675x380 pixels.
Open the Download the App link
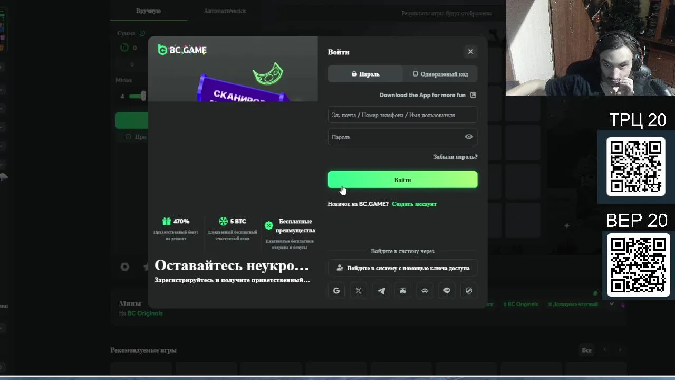(428, 95)
